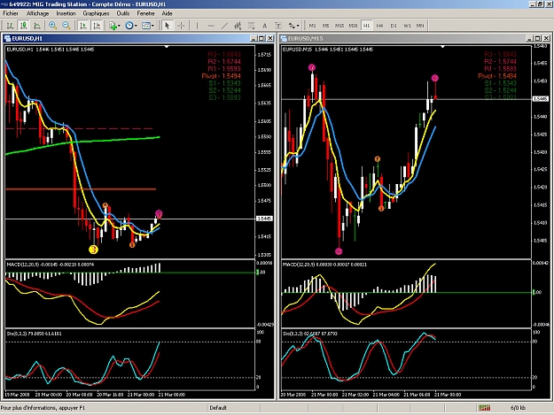554x415 pixels.
Task: Switch to line chart display
Action: click(36, 26)
